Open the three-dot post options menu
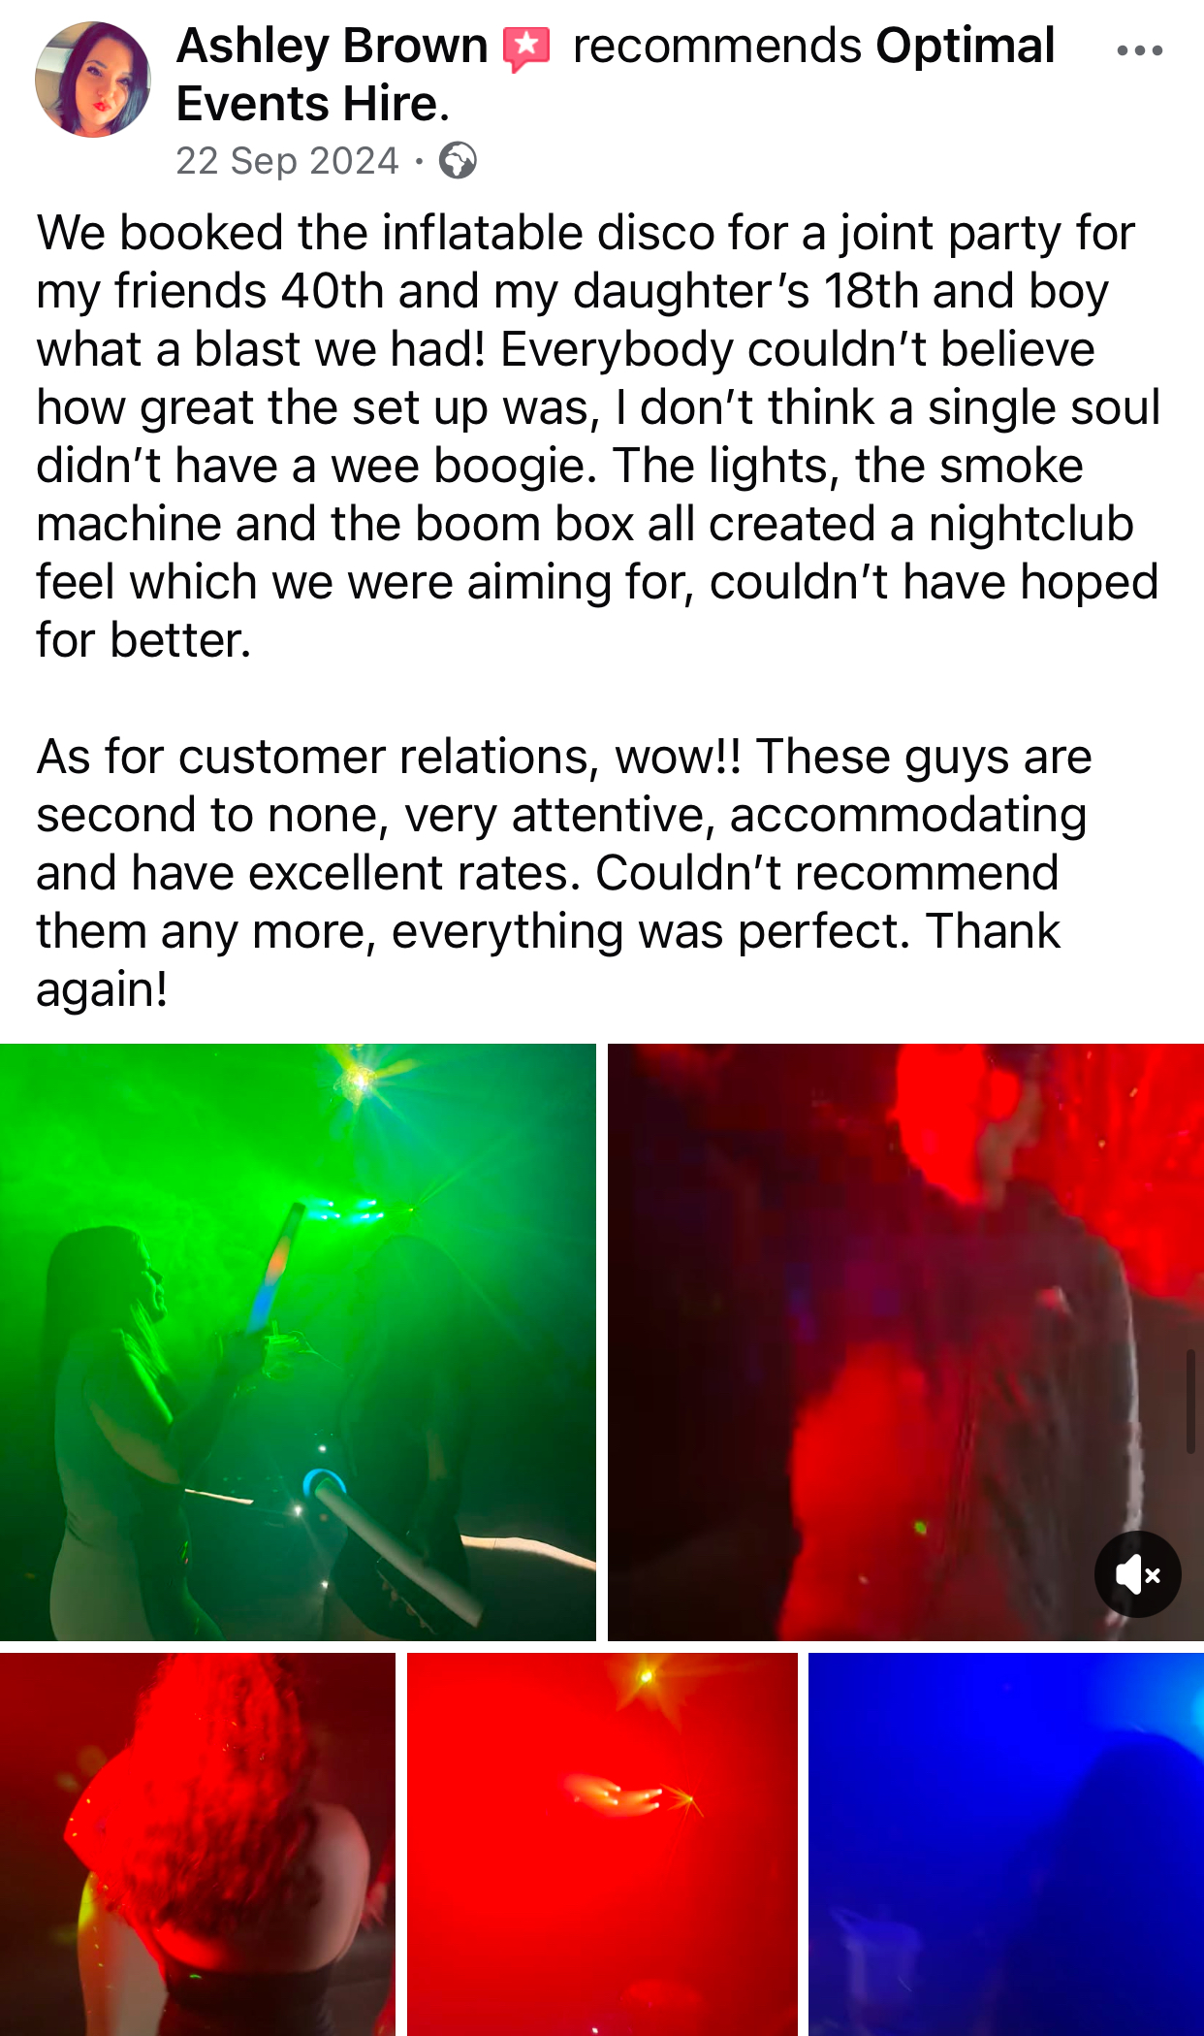The height and width of the screenshot is (2036, 1204). pos(1139,50)
